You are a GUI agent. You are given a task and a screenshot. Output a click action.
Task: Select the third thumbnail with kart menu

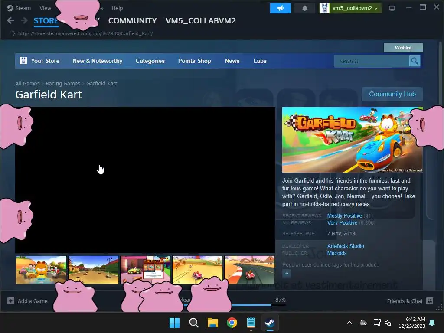tap(146, 270)
